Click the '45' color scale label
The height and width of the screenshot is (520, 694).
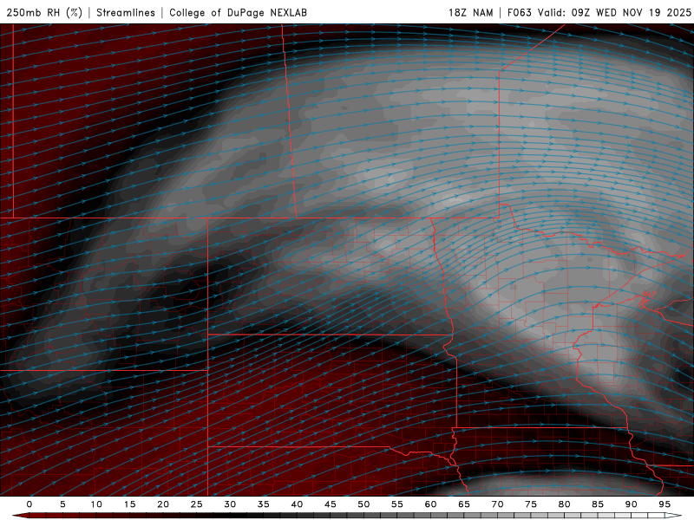click(331, 504)
